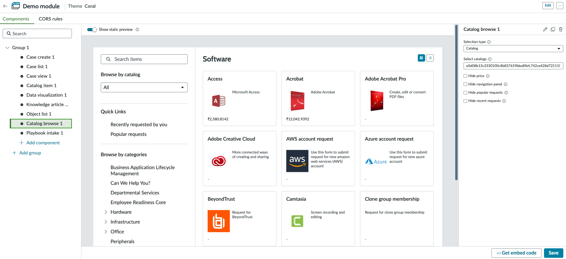Focus the components Search field
Screen dimensions: 566x259
tap(37, 33)
